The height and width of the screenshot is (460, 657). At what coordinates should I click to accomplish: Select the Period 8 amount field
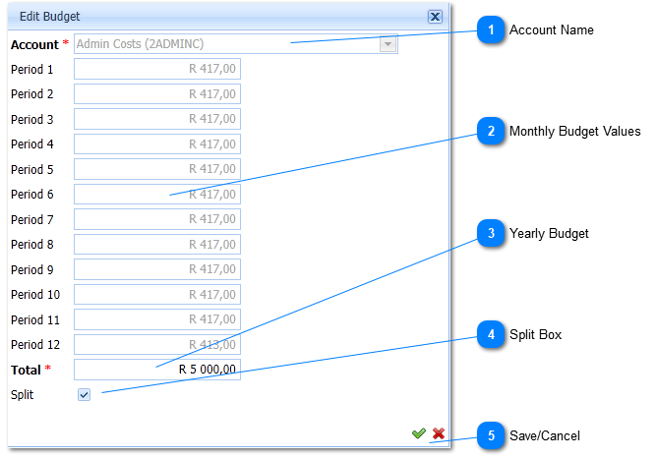click(x=157, y=244)
